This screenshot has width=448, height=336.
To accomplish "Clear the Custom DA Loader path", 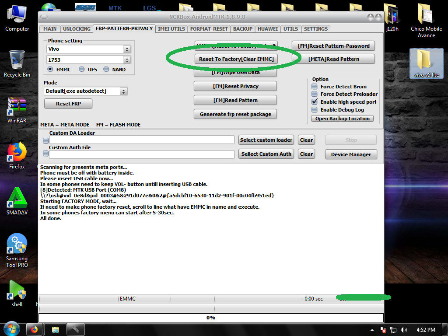I will (306, 140).
